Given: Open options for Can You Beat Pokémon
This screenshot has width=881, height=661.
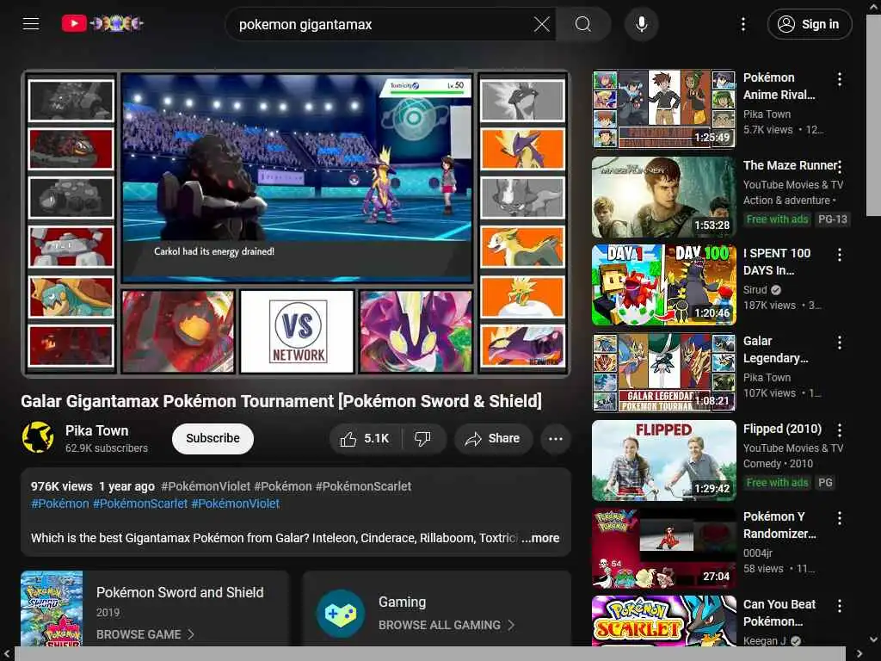Looking at the screenshot, I should point(839,606).
